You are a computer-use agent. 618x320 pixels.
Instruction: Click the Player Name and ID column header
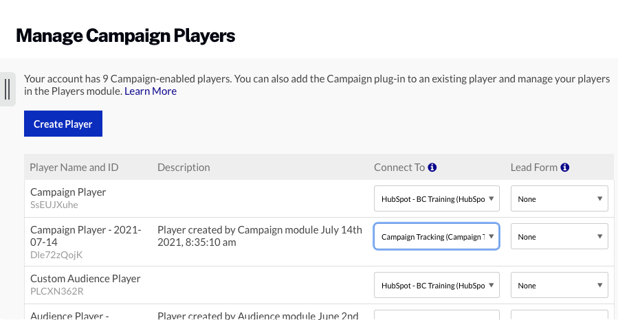74,168
